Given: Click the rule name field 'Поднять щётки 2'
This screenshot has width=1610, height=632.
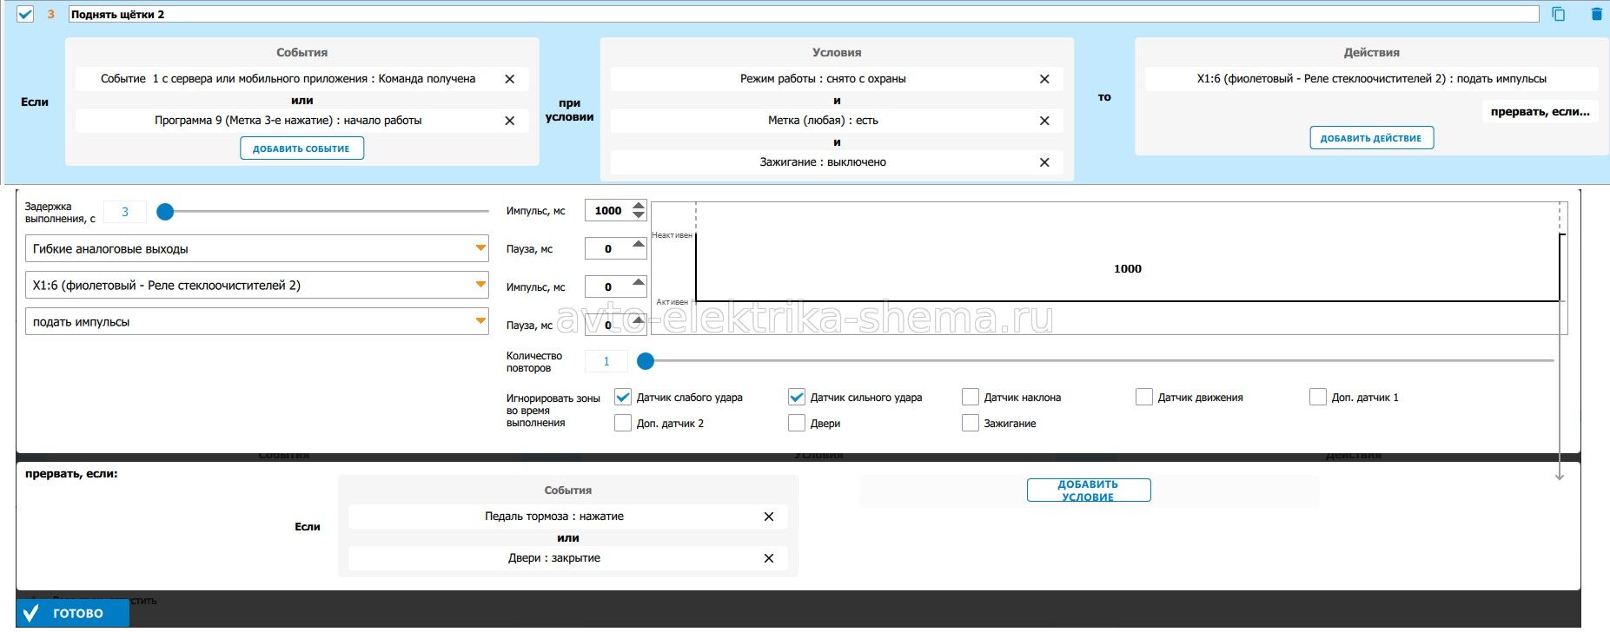Looking at the screenshot, I should pos(804,15).
